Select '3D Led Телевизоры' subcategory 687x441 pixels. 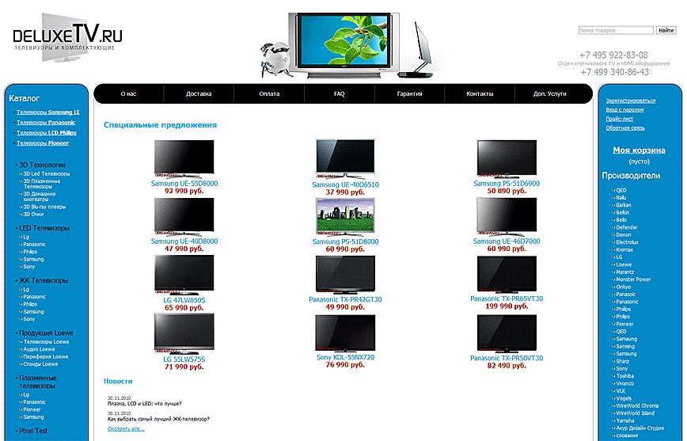pyautogui.click(x=47, y=173)
